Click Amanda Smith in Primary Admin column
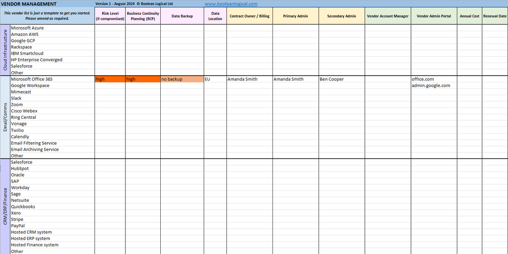 pos(296,79)
